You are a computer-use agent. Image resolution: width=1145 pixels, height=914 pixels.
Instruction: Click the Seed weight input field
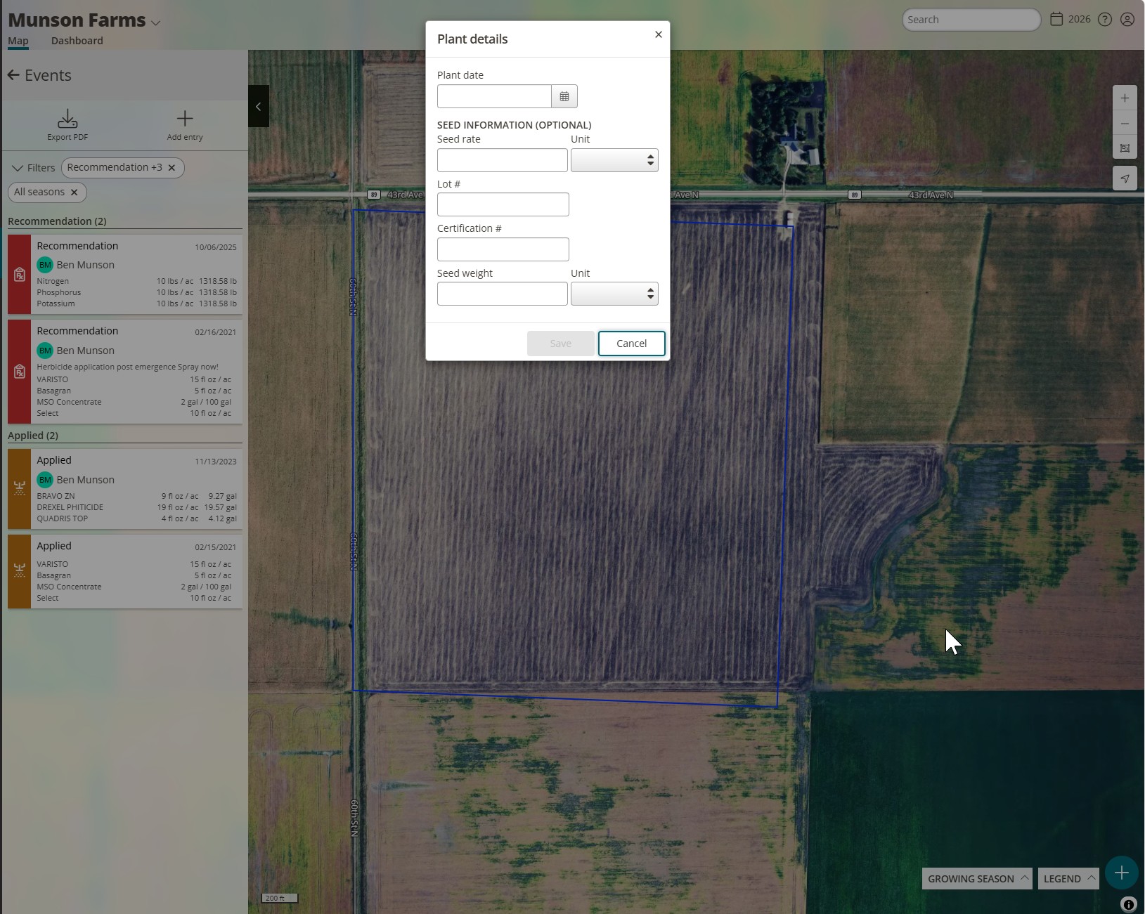coord(502,294)
